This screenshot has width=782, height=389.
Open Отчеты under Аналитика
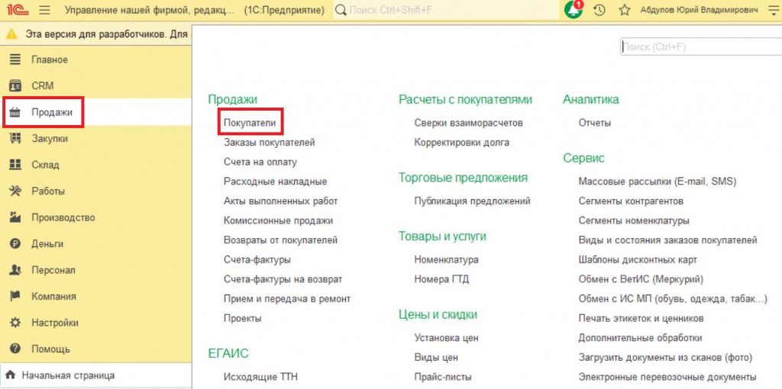coord(594,123)
